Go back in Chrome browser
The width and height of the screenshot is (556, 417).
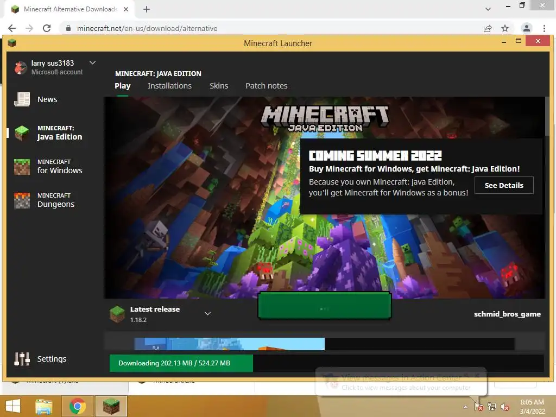(12, 28)
